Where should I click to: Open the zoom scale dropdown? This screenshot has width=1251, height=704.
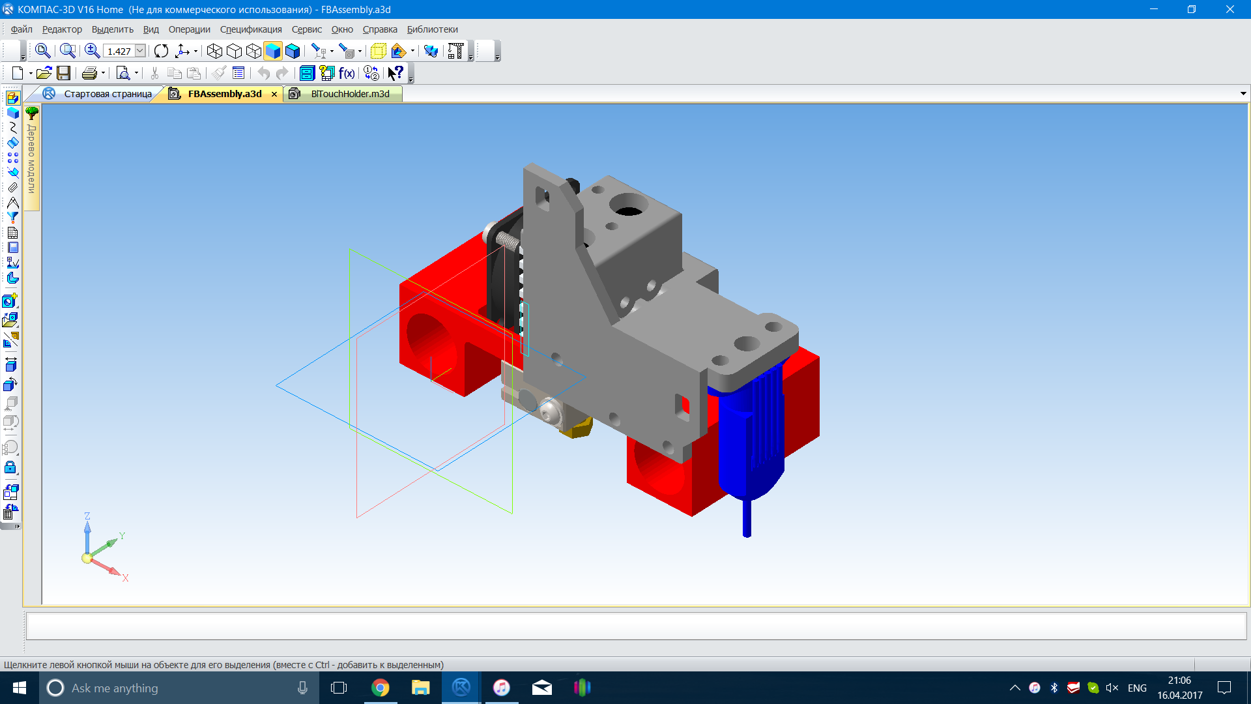tap(140, 51)
